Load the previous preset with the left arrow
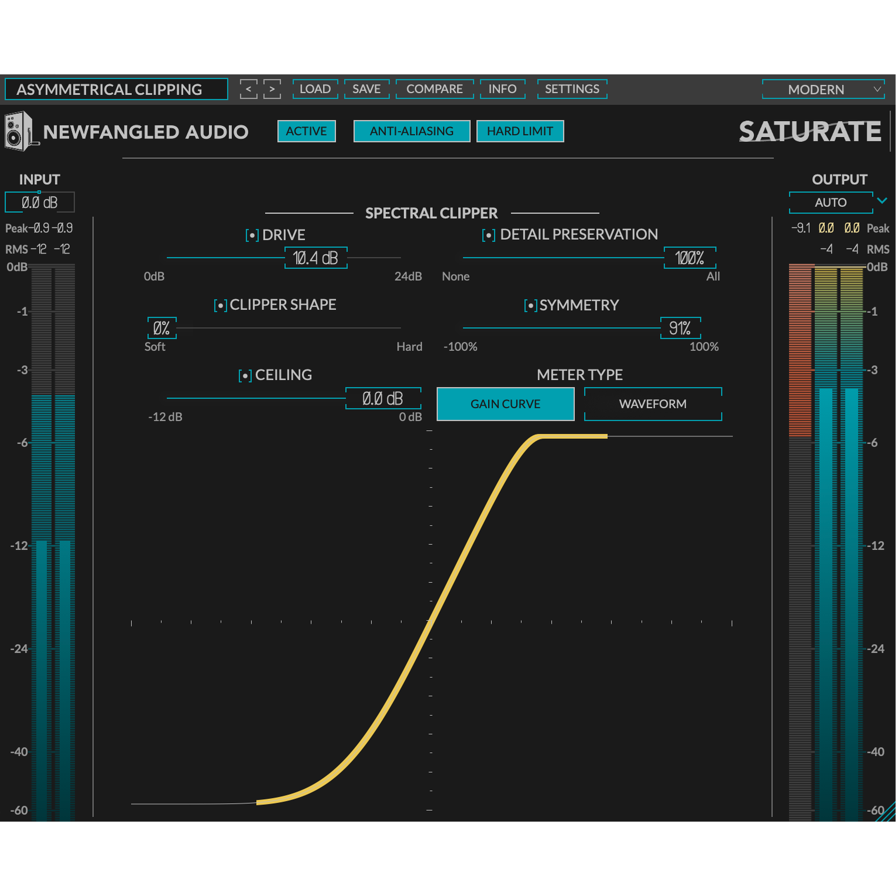896x896 pixels. pos(249,89)
